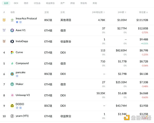Click the yearn (YFI) logo icon
Viewport: 154px width, 123px height.
pos(12,116)
